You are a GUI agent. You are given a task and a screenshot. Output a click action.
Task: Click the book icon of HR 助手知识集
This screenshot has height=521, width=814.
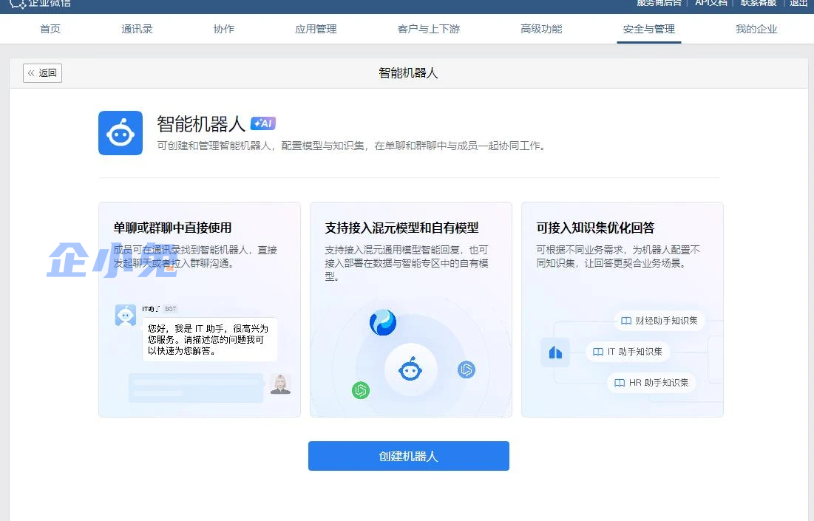point(620,383)
